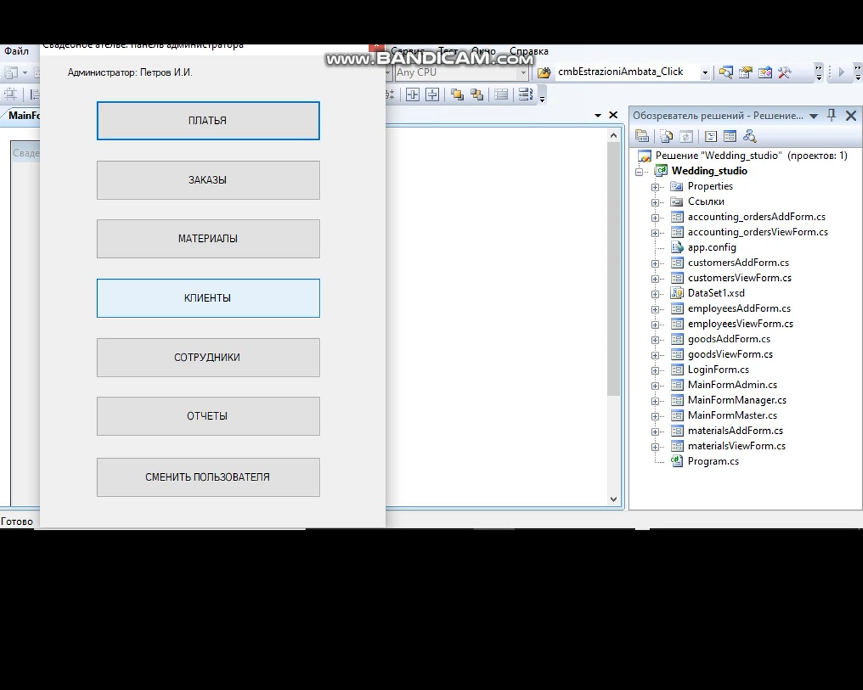Open the cmbEstrazioniAmbata_Click search dropdown arrow
The image size is (863, 690).
[705, 72]
